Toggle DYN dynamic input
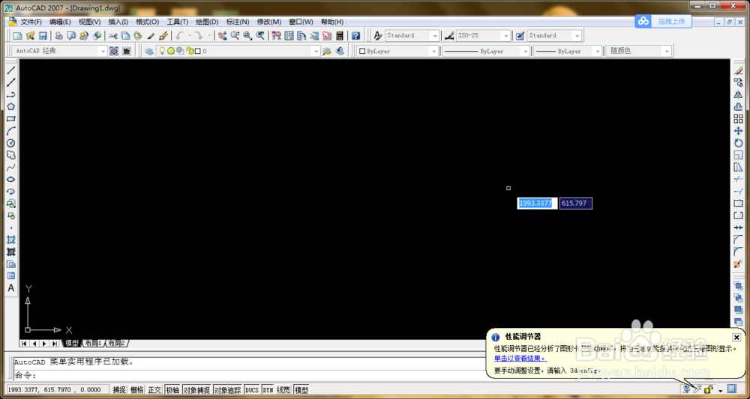 268,390
